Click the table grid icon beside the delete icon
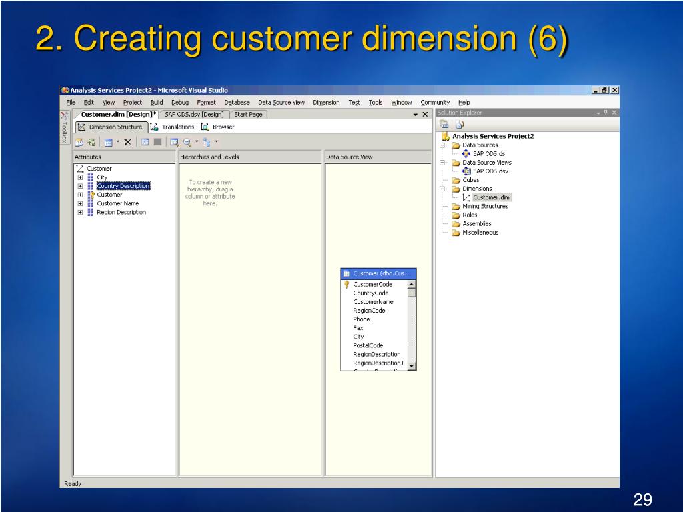This screenshot has width=683, height=512. pyautogui.click(x=145, y=142)
